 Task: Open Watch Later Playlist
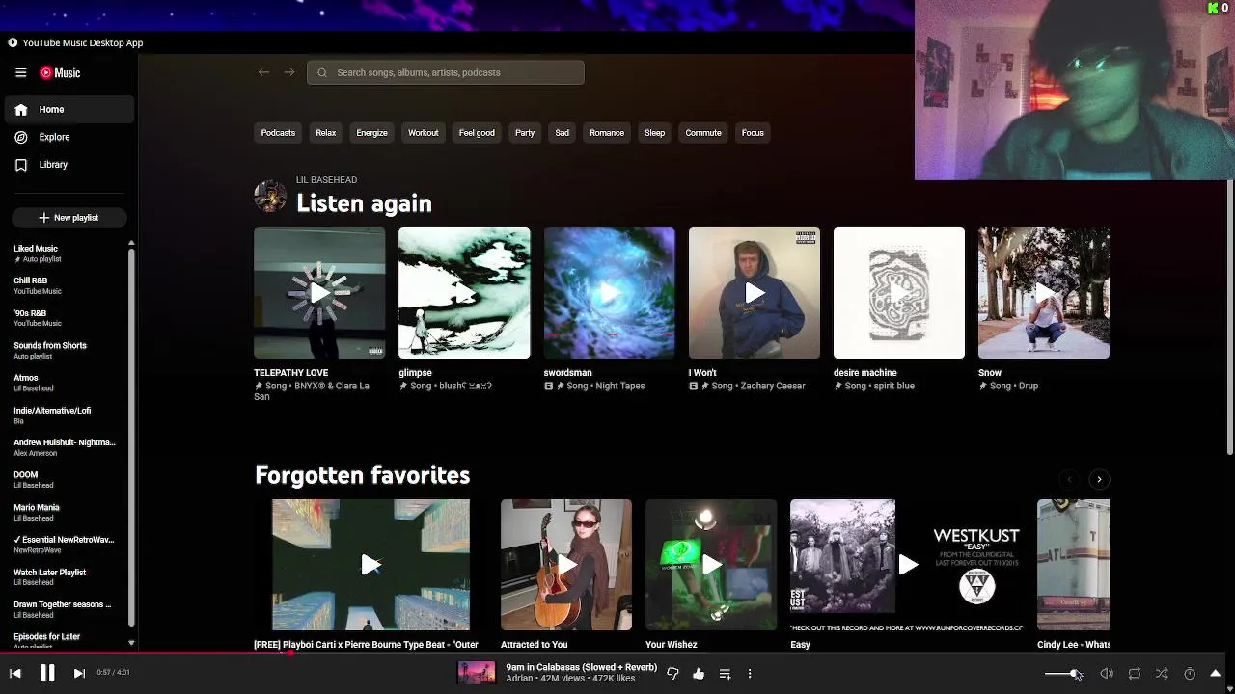pos(64,576)
